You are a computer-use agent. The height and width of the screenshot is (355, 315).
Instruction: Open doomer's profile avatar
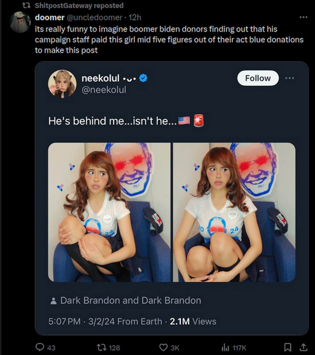[20, 22]
